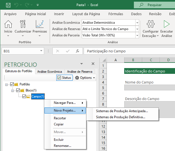Uncheck the Portfólio tree checkbox
175x151 pixels.
(12, 84)
